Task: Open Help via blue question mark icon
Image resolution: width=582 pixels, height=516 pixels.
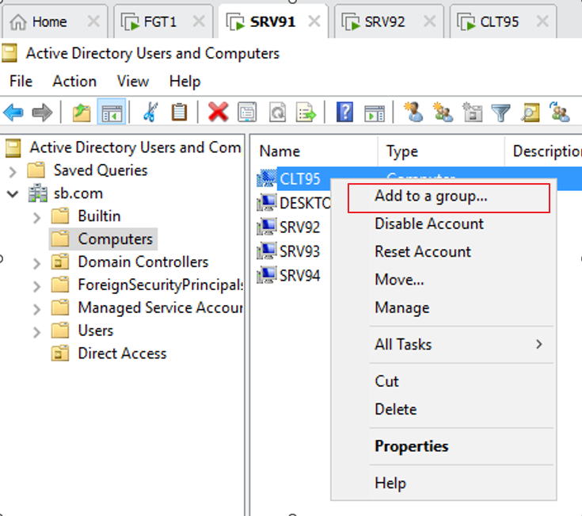Action: point(344,113)
